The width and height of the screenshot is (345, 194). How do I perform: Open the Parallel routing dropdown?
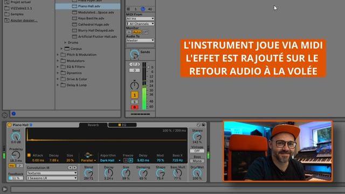click(x=88, y=161)
